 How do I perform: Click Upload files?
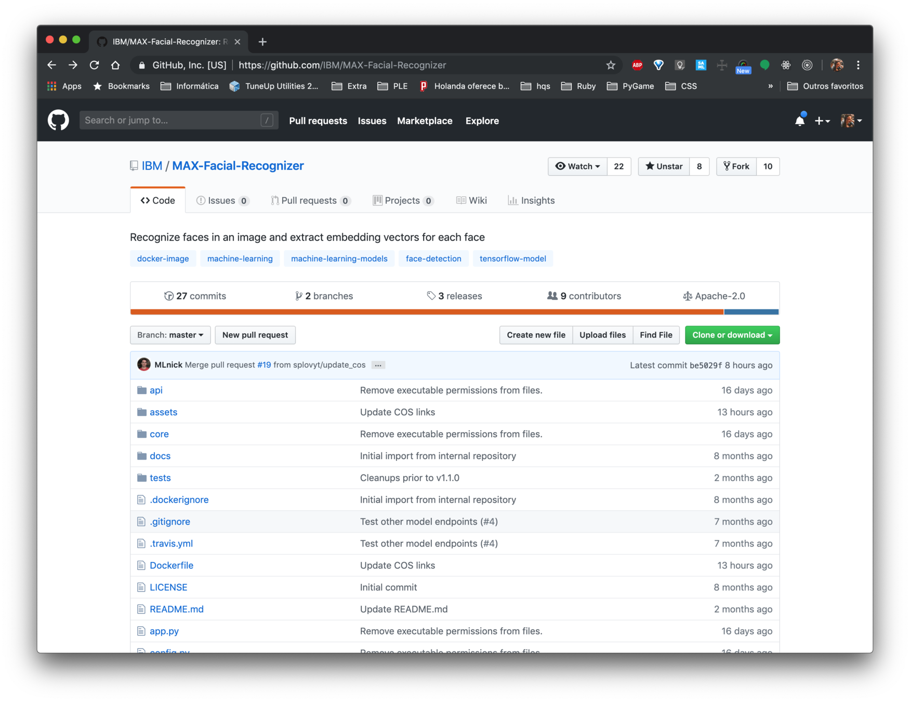pyautogui.click(x=602, y=335)
